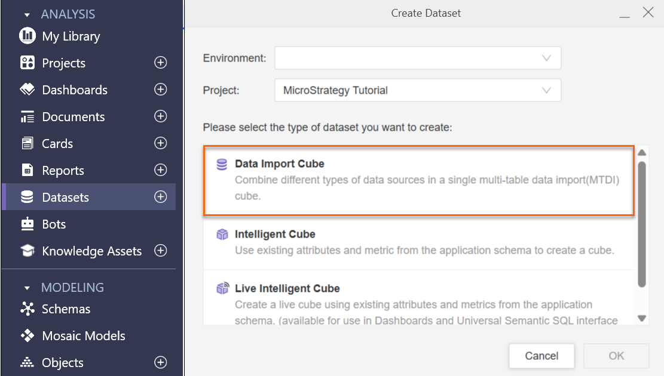Open My Library in sidebar
This screenshot has width=664, height=376.
point(71,36)
